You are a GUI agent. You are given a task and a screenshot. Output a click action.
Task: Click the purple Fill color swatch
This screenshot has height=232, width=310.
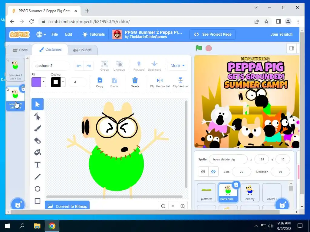point(36,82)
